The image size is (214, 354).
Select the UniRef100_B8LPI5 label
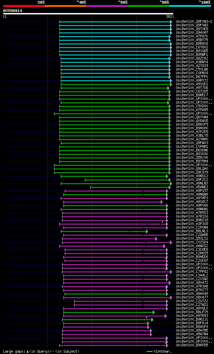click(192, 313)
